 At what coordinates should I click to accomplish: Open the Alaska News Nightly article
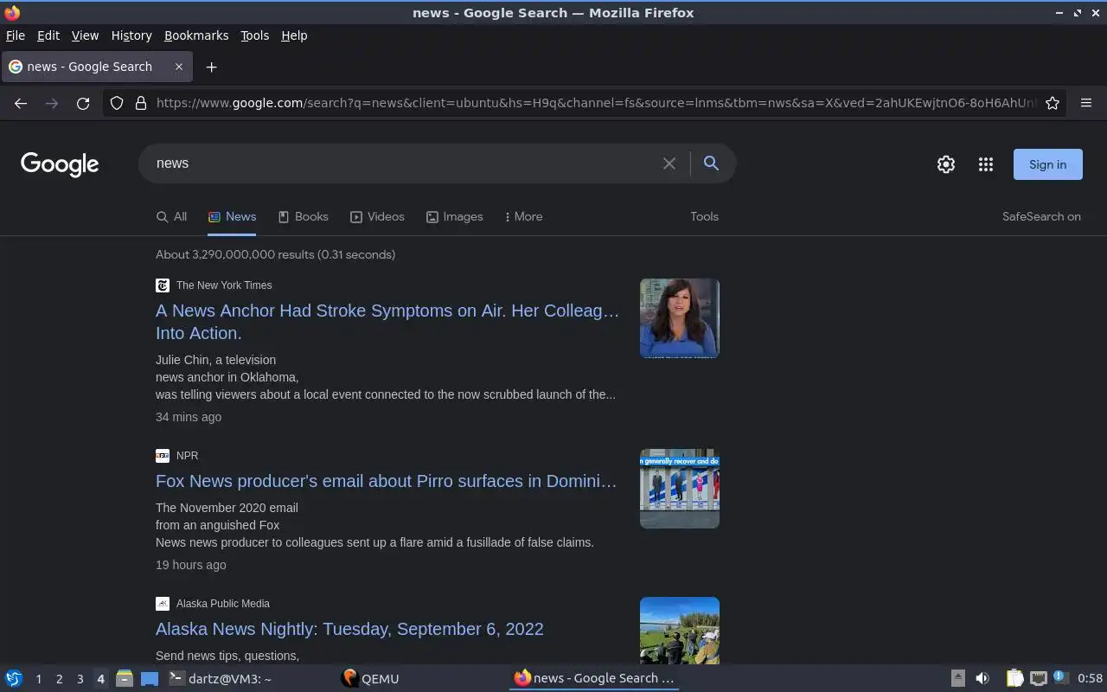tap(349, 629)
